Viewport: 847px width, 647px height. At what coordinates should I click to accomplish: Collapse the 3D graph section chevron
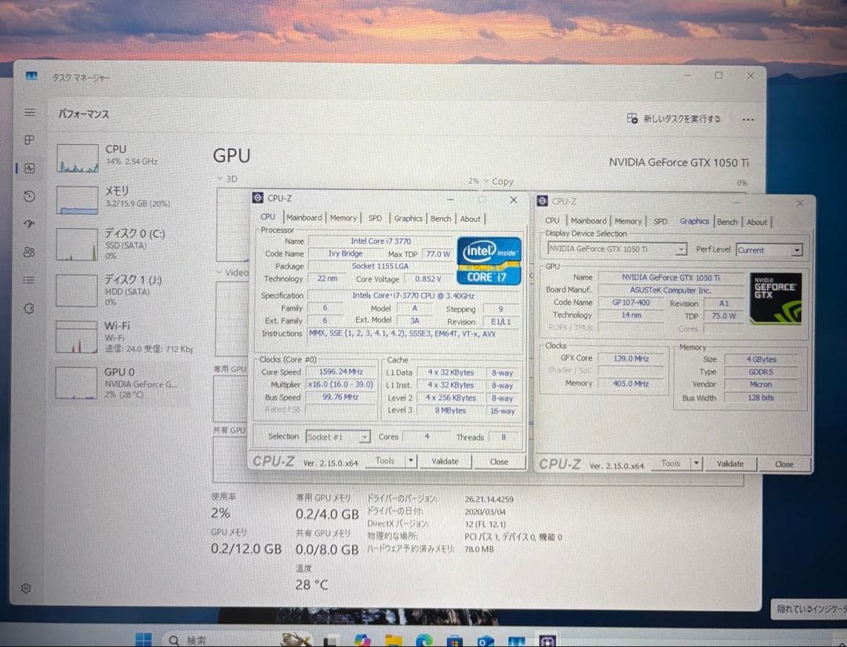221,179
